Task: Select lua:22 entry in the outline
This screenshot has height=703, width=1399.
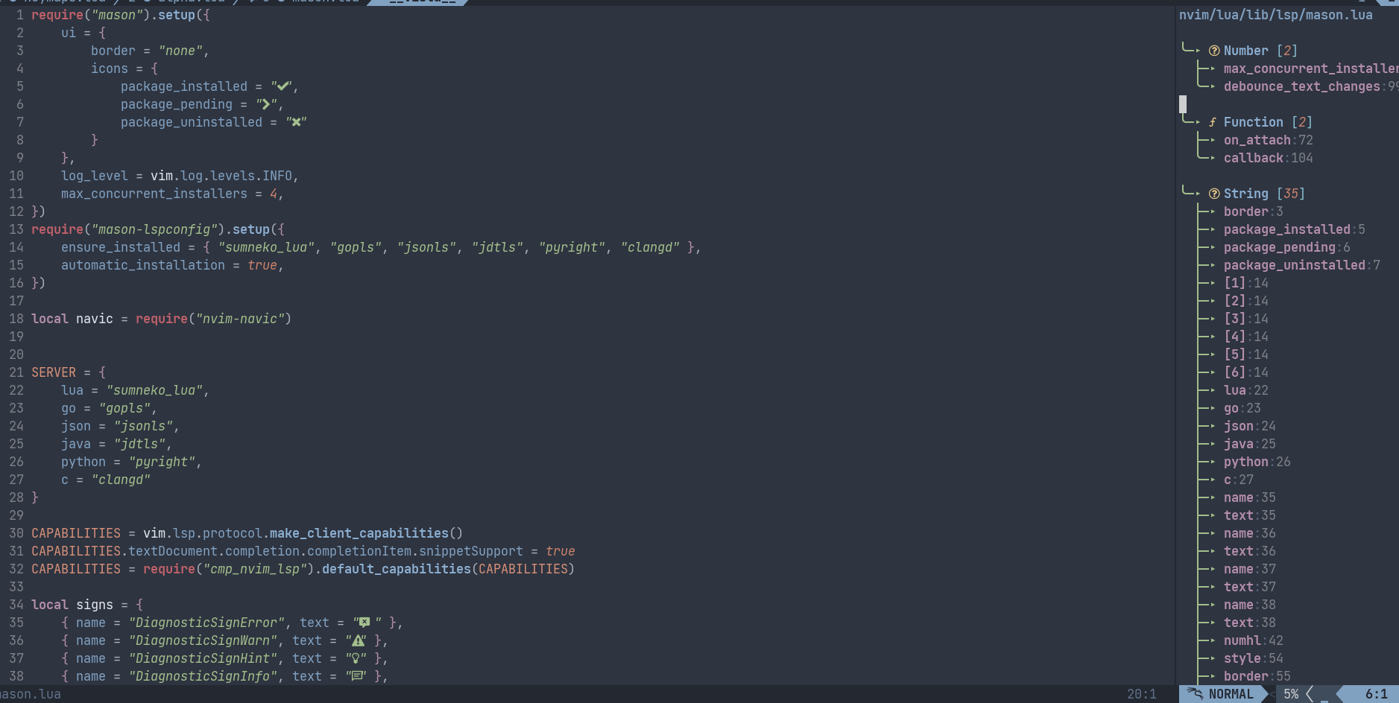Action: point(1245,390)
